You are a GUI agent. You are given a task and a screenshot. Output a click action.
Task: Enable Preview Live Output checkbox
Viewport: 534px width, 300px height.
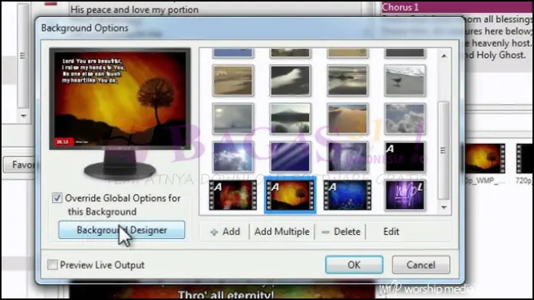tap(53, 265)
